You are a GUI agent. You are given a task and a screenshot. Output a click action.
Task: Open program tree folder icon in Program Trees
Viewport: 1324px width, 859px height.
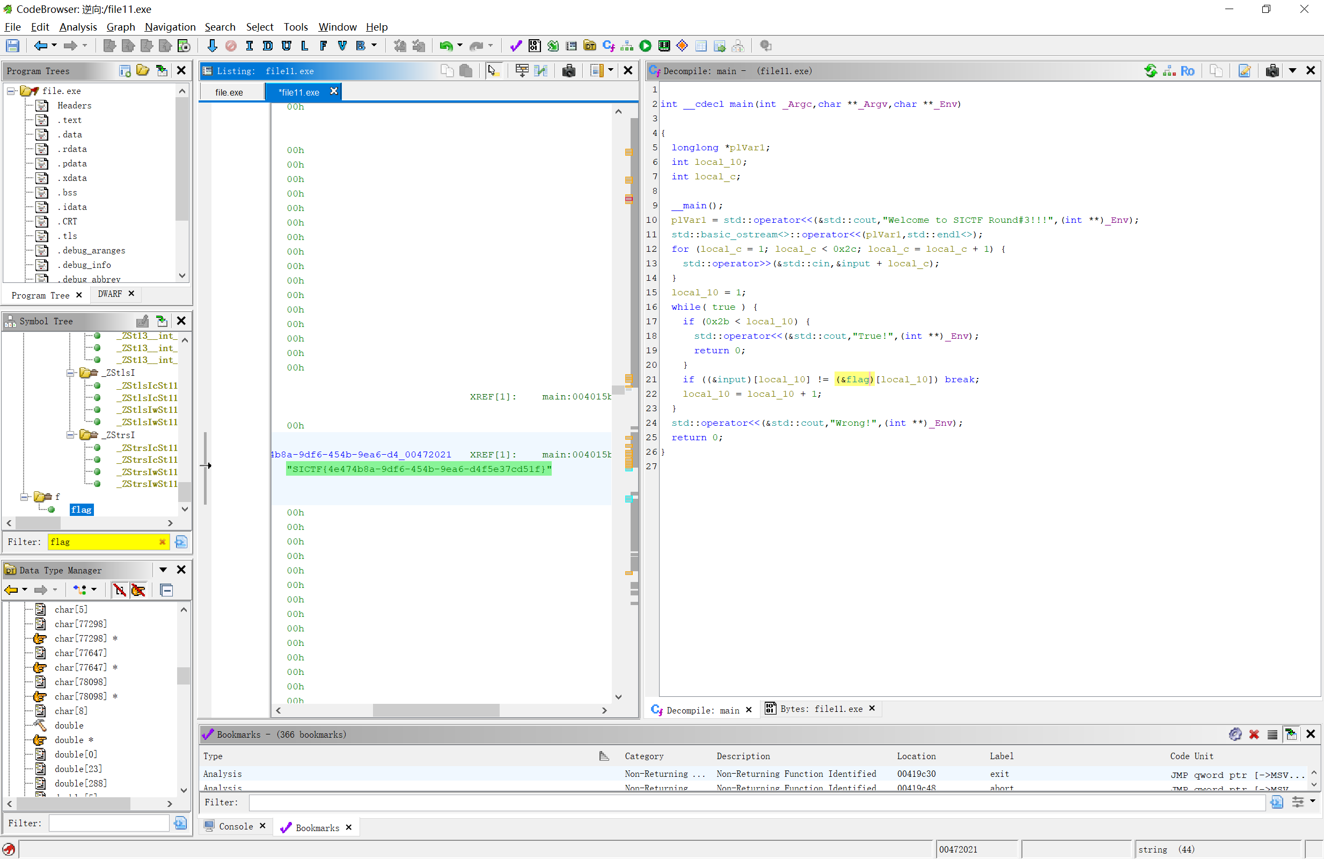pos(143,71)
